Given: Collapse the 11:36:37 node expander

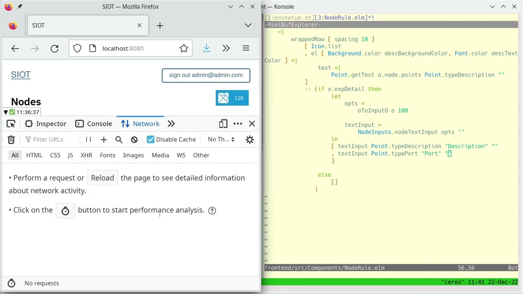Looking at the screenshot, I should click(x=6, y=112).
